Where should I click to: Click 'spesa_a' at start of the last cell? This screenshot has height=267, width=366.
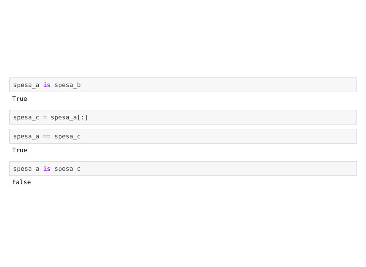click(x=26, y=169)
